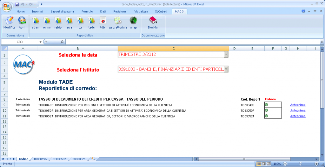Select the Indice sheet tab

point(23,159)
